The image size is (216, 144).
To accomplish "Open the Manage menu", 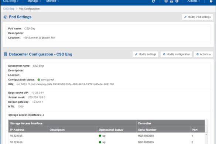I will point(34,1).
